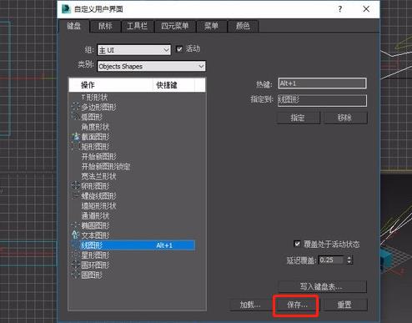Switch to the 菜单 (Menus) tab

211,26
